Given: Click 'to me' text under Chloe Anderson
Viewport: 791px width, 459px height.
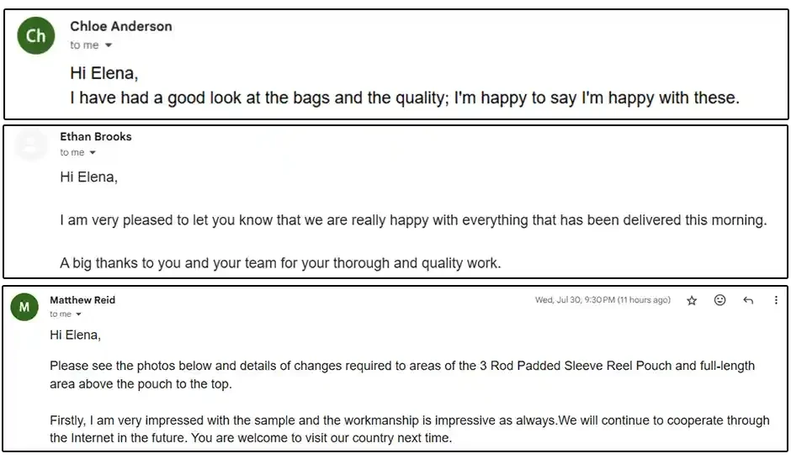Looking at the screenshot, I should click(x=84, y=45).
